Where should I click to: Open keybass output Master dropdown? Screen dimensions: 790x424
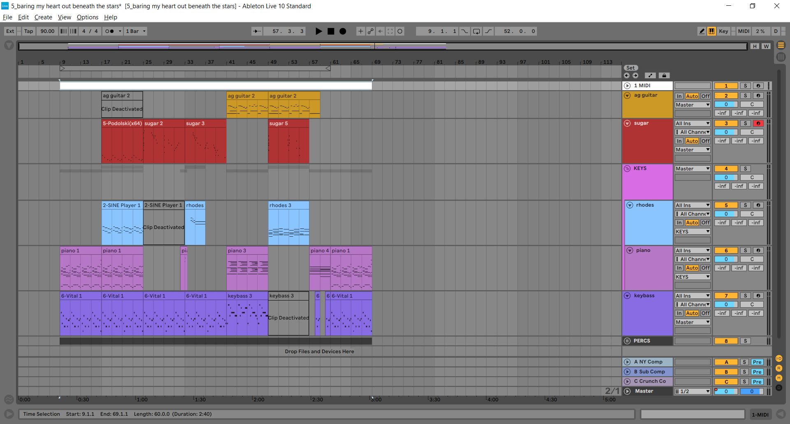point(692,322)
